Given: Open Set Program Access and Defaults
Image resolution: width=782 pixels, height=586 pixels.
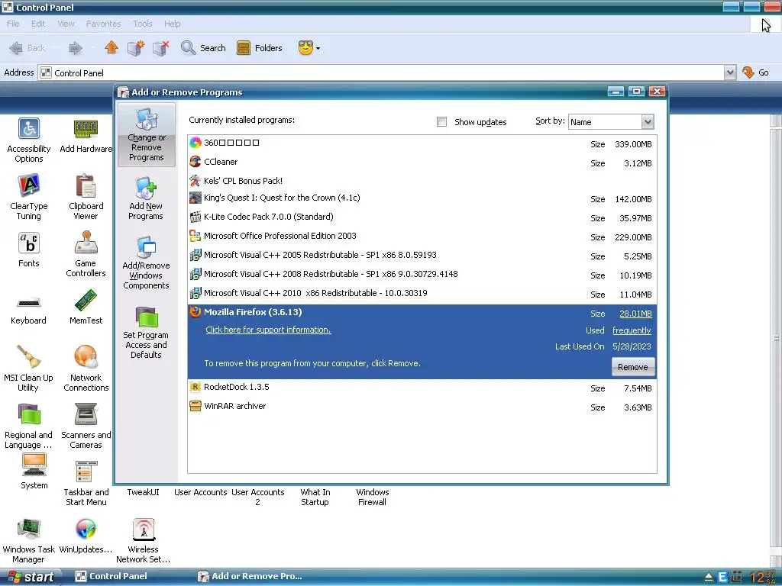Looking at the screenshot, I should coord(146,333).
